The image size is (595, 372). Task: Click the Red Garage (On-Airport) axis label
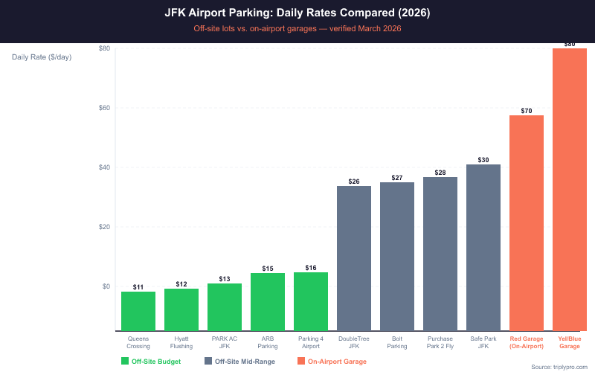(x=527, y=342)
